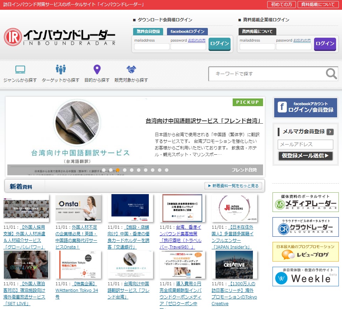Click company お忘れの方 link

point(302,41)
